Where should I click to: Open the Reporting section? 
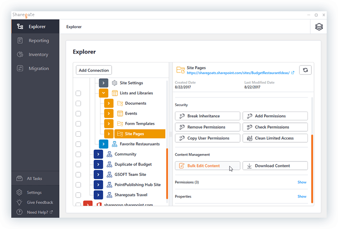35,40
